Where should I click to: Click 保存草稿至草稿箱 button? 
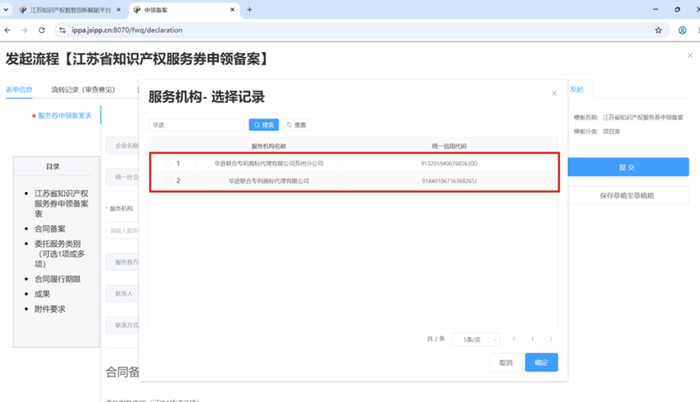tap(628, 196)
